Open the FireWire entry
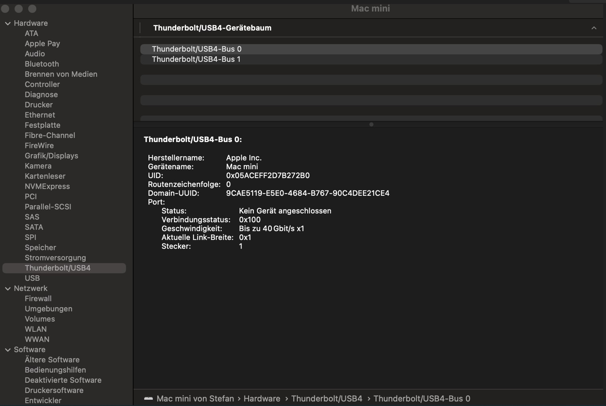The height and width of the screenshot is (406, 606). coord(39,146)
